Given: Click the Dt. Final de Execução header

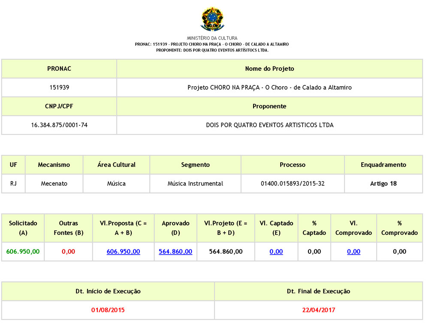Looking at the screenshot, I should [x=318, y=292].
